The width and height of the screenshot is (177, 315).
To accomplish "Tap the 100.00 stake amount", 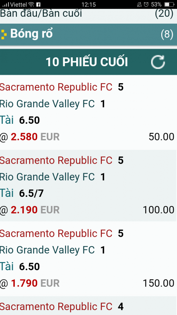I will (x=158, y=210).
